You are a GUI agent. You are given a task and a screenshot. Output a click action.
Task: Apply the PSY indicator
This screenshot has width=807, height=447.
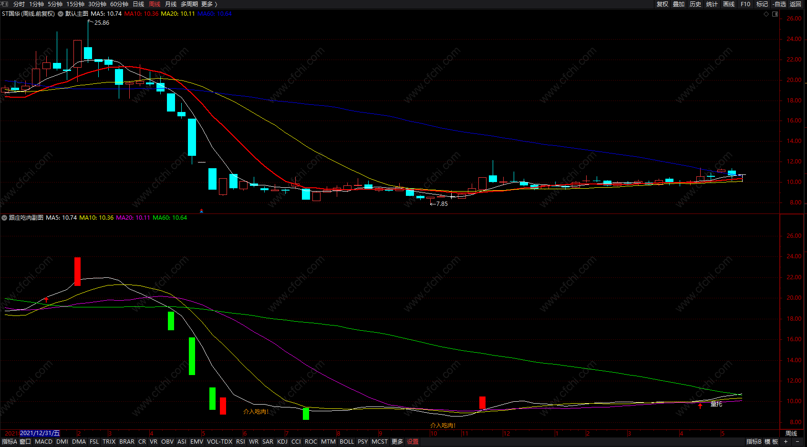click(363, 442)
